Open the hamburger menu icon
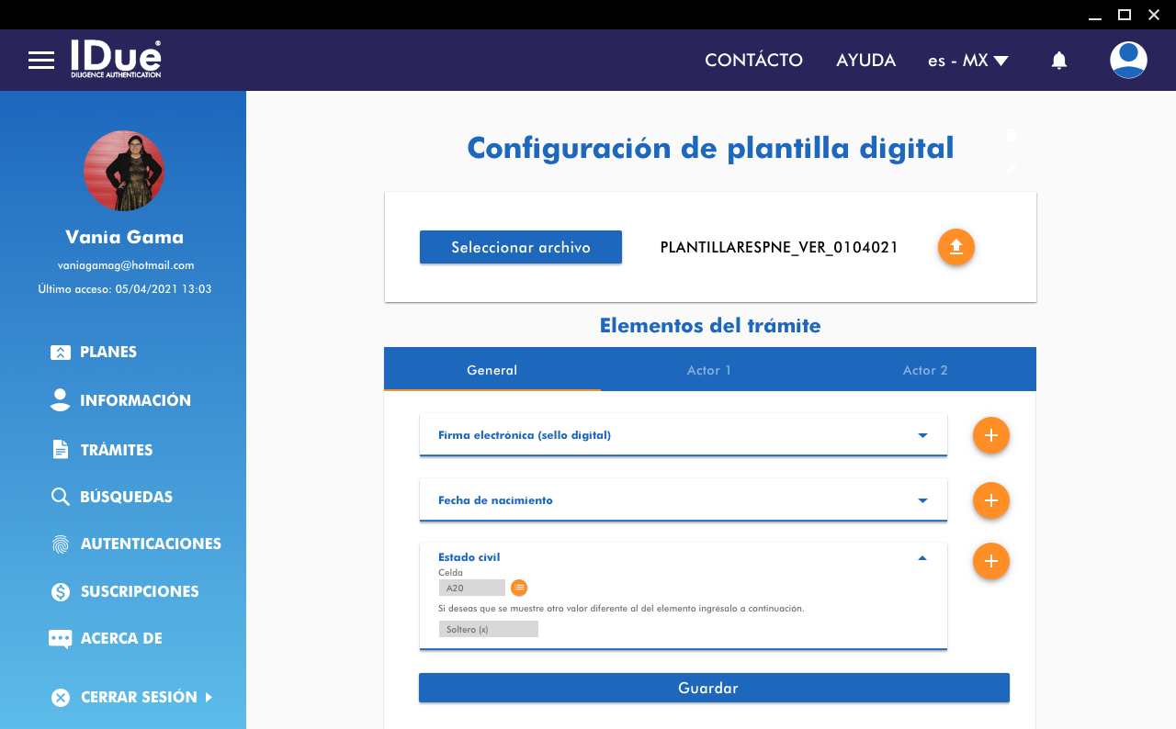Screen dimensions: 1176x729 (41, 61)
